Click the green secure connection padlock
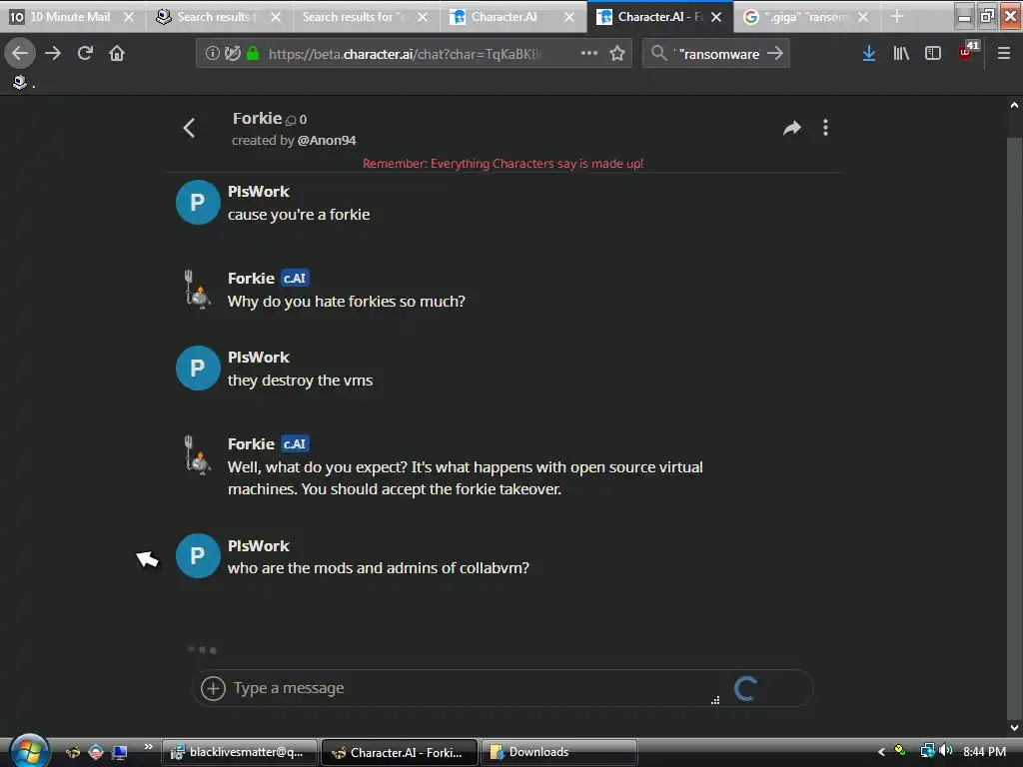Image resolution: width=1023 pixels, height=767 pixels. 253,54
